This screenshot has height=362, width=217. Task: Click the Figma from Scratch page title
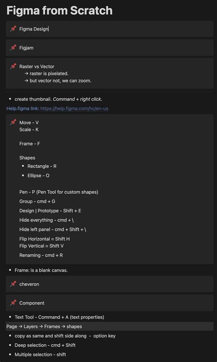[60, 11]
